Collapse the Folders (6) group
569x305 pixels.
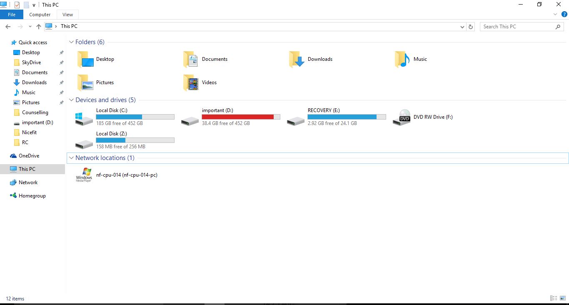click(72, 42)
